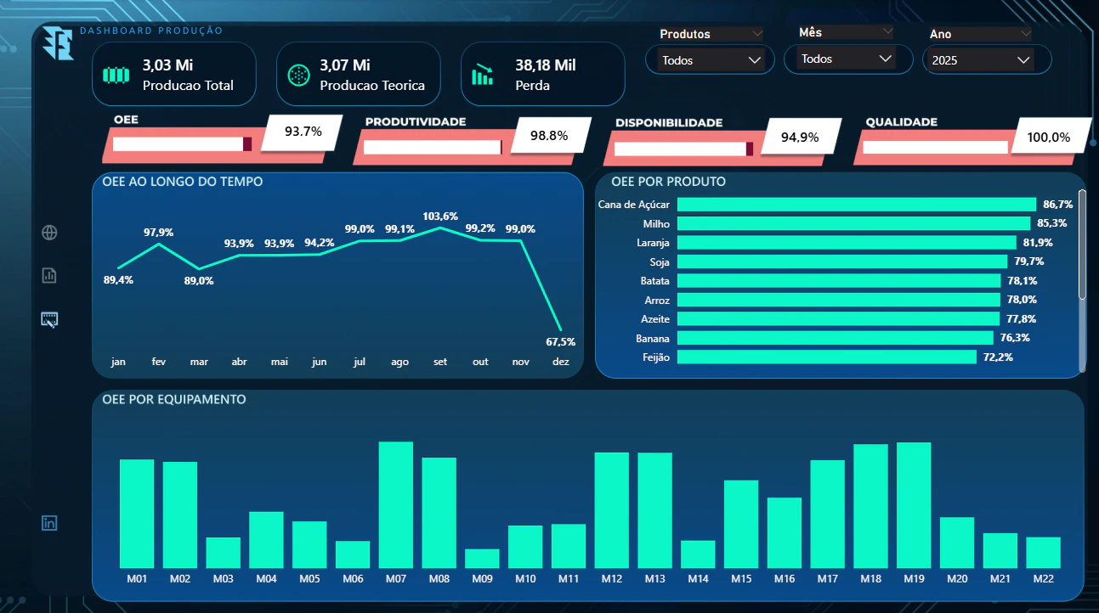Click the M08 equipment bar
Image resolution: width=1099 pixels, height=613 pixels.
point(439,513)
